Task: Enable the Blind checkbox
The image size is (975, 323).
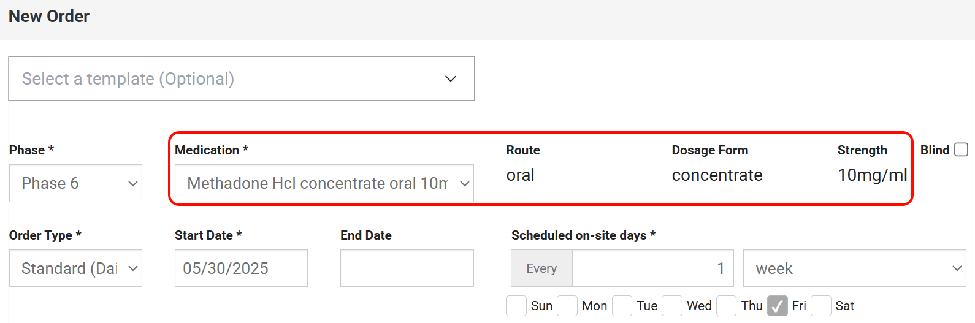Action: (962, 150)
